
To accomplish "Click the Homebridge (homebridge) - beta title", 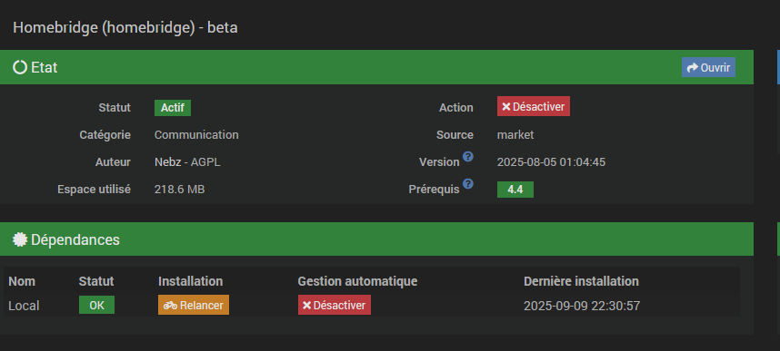I will [125, 28].
